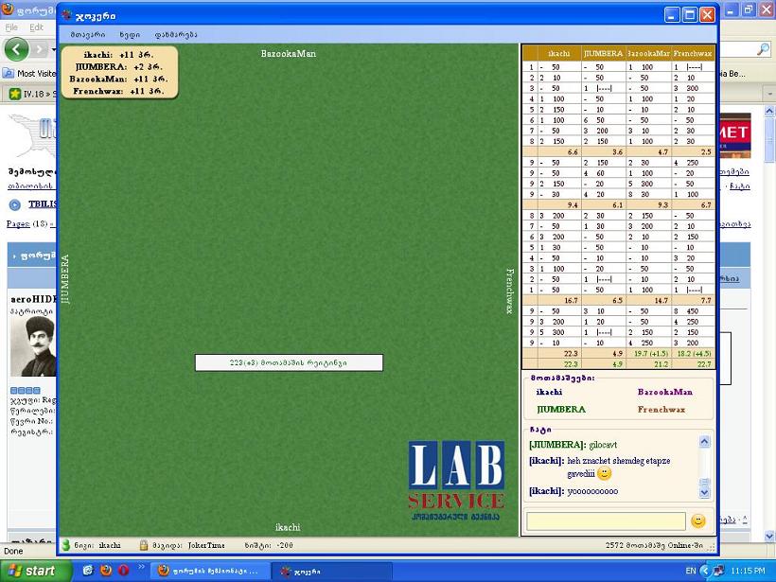Open the third game menu 'დახმარება'
Viewport: 776px width, 582px height.
pos(176,34)
